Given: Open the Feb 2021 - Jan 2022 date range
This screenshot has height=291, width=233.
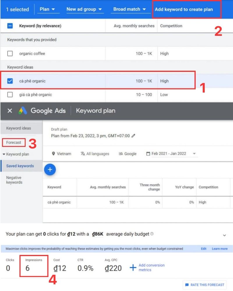Looking at the screenshot, I should pos(171,154).
